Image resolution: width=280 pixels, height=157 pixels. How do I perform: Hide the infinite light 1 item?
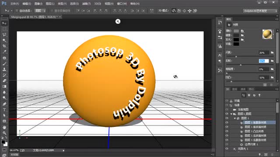click(227, 149)
